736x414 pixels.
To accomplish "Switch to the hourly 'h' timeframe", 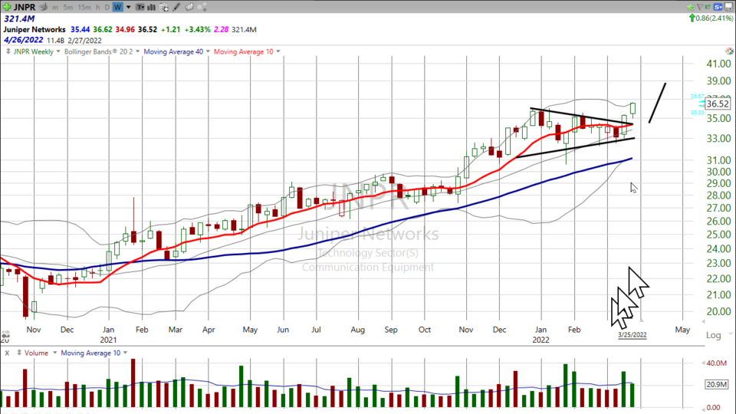I will tap(98, 8).
